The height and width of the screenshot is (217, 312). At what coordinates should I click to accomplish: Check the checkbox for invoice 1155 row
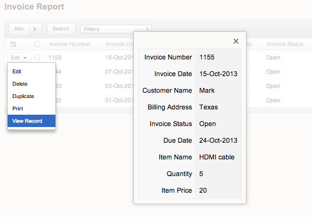(x=37, y=58)
